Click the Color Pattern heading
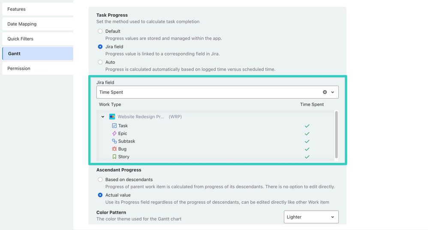The width and height of the screenshot is (428, 230). coord(111,212)
